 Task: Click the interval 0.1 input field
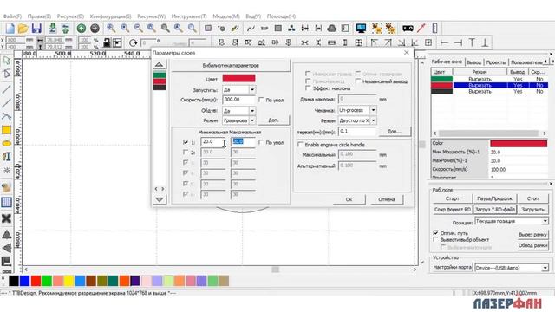click(x=356, y=131)
